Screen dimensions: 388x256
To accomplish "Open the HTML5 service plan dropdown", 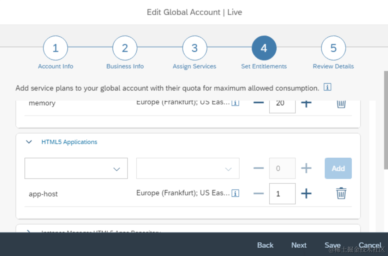I will 76,168.
